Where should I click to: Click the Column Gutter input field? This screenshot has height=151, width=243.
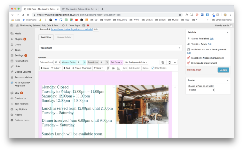pos(80,62)
